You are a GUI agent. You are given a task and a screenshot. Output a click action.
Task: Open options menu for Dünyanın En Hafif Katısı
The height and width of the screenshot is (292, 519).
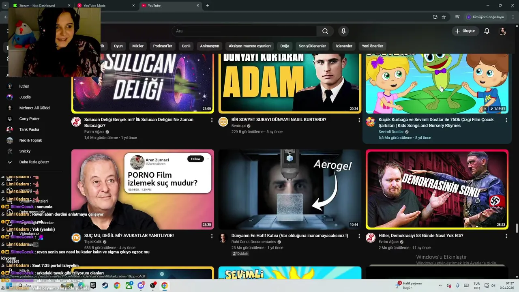point(359,236)
